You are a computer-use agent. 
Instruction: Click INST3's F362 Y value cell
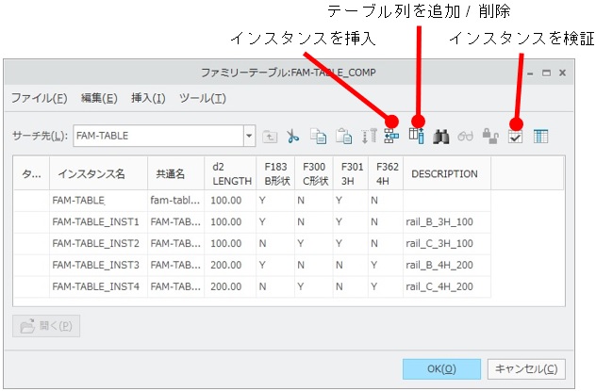pyautogui.click(x=386, y=265)
